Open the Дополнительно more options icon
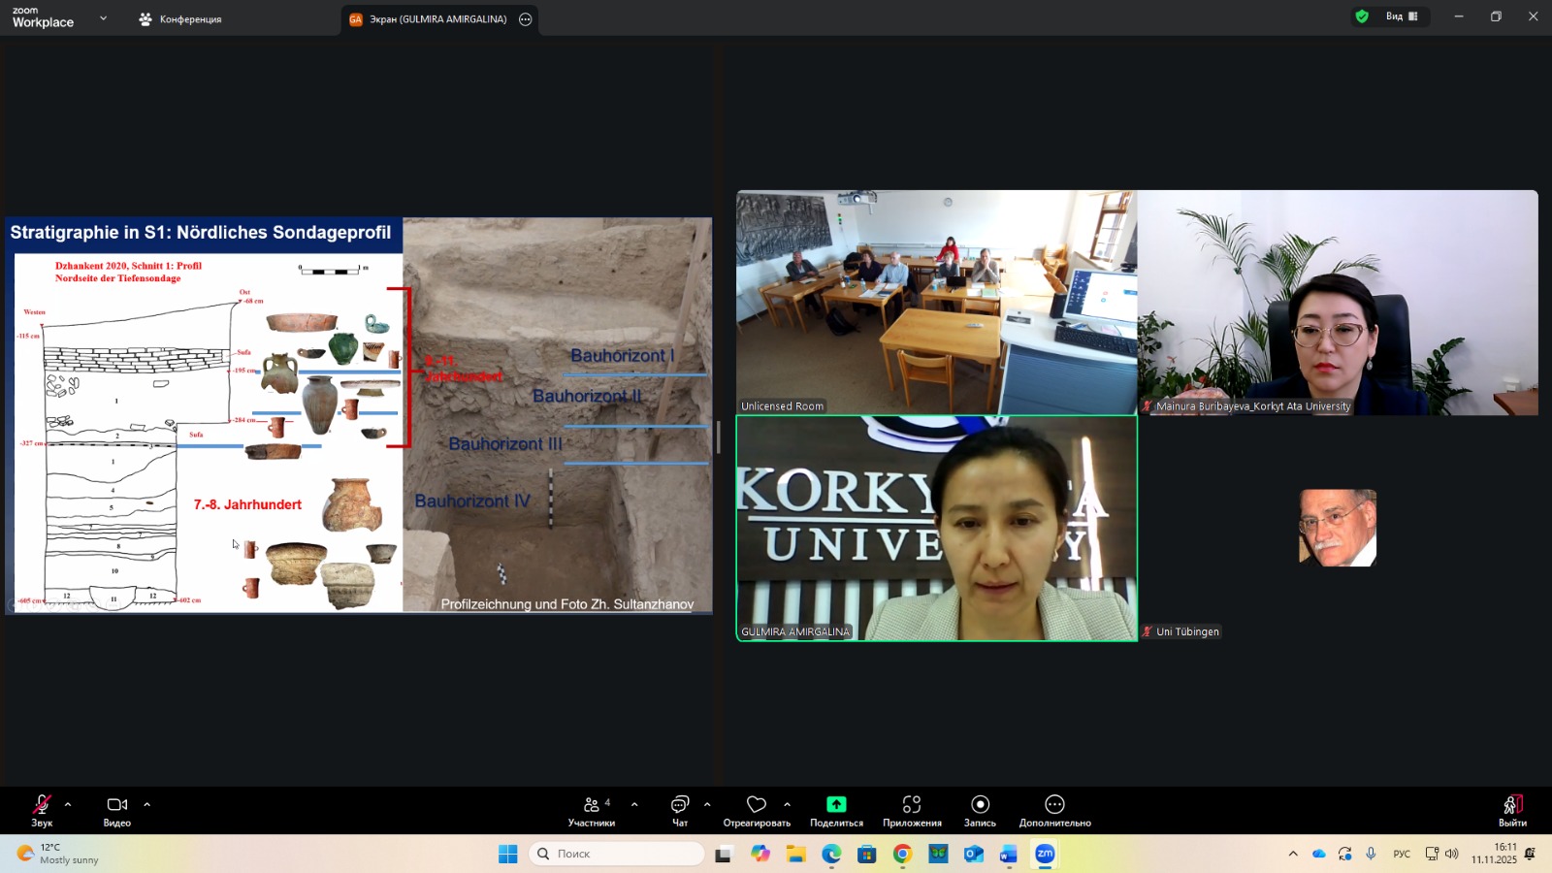The height and width of the screenshot is (873, 1552). pyautogui.click(x=1054, y=805)
